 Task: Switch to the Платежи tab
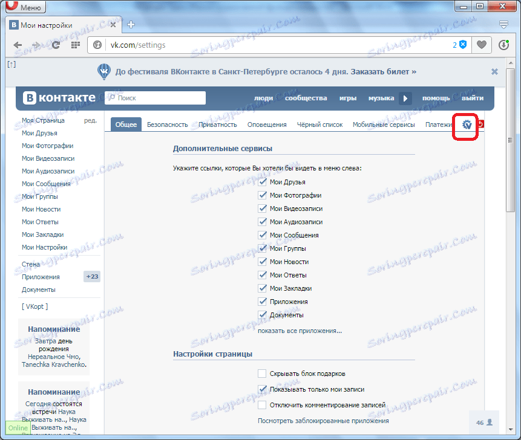coord(439,125)
